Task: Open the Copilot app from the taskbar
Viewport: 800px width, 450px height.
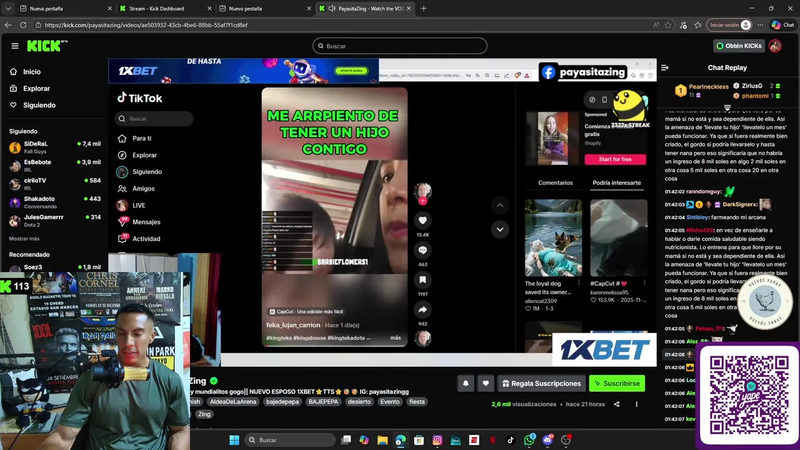Action: pos(364,440)
